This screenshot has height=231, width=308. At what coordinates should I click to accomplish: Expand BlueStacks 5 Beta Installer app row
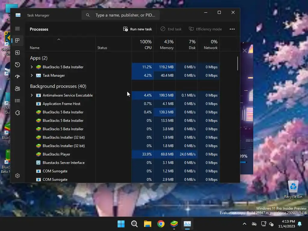[32, 67]
